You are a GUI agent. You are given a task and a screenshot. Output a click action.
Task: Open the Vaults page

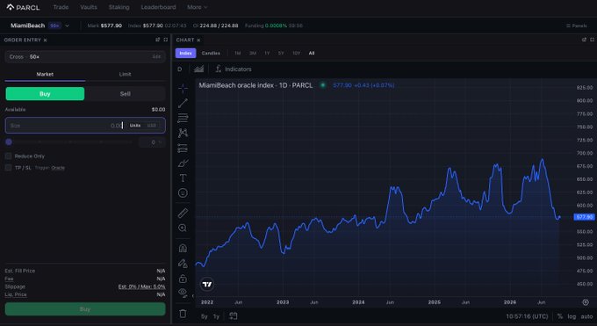(x=89, y=7)
